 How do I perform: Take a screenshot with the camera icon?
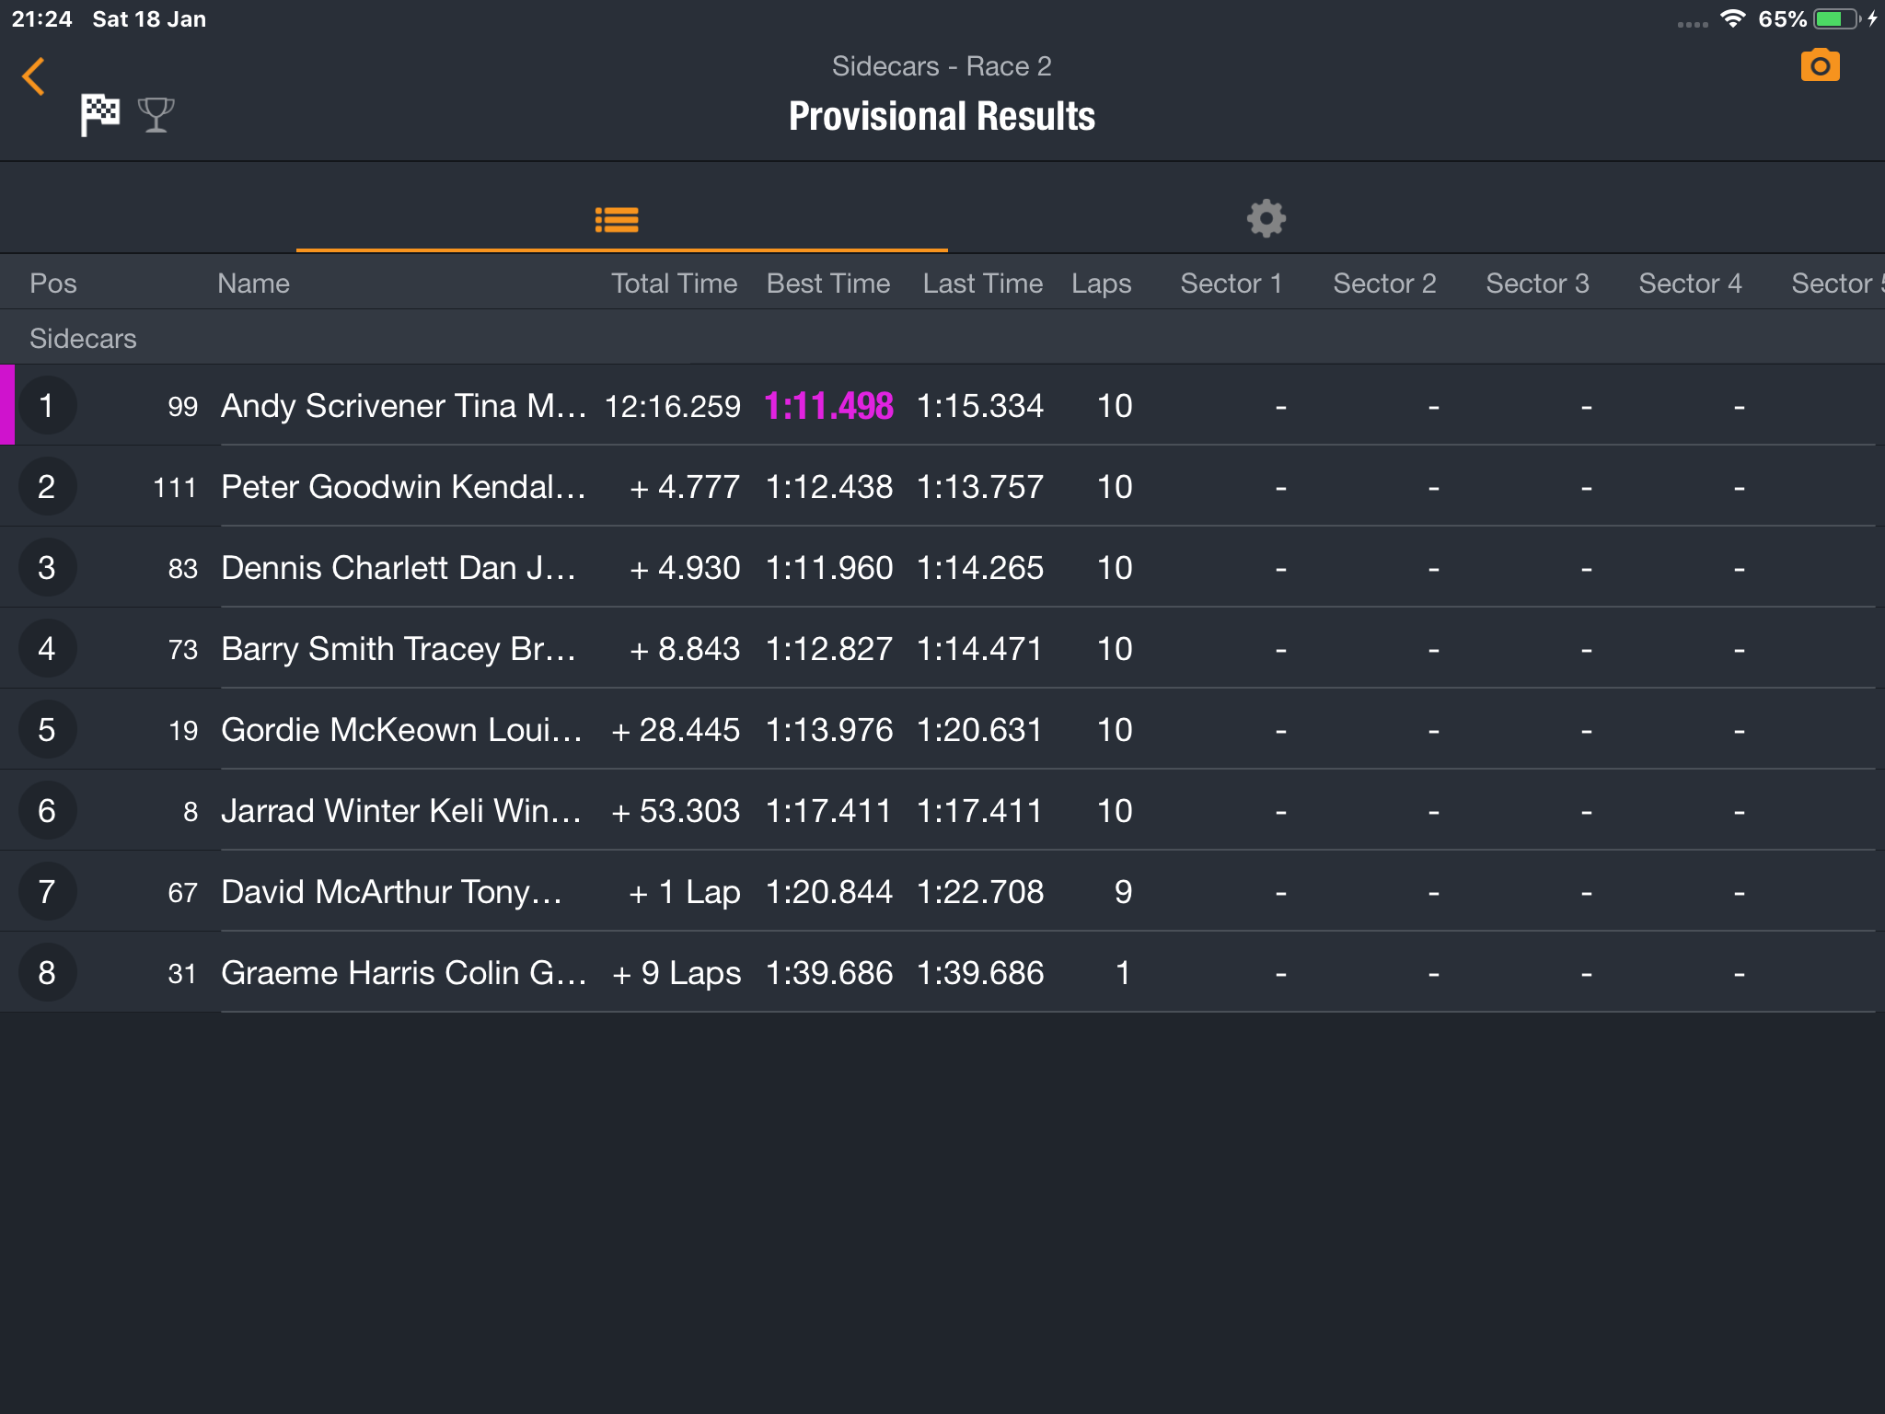click(x=1820, y=66)
